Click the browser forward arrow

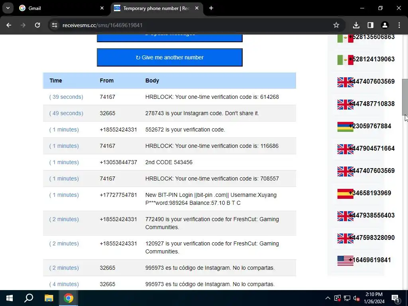23,25
